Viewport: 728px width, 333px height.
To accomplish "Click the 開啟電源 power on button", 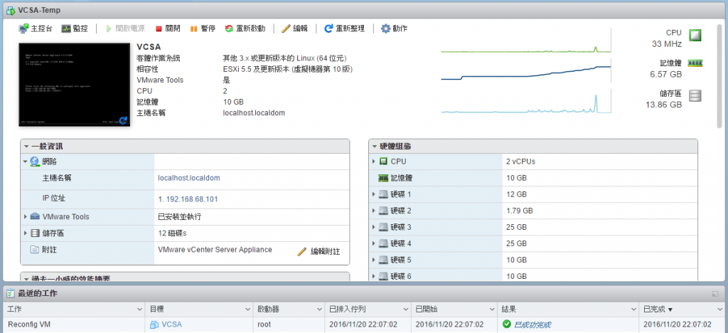I will [124, 28].
